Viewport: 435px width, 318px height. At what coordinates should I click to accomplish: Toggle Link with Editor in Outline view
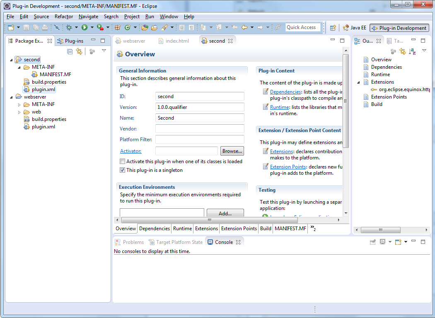point(403,51)
